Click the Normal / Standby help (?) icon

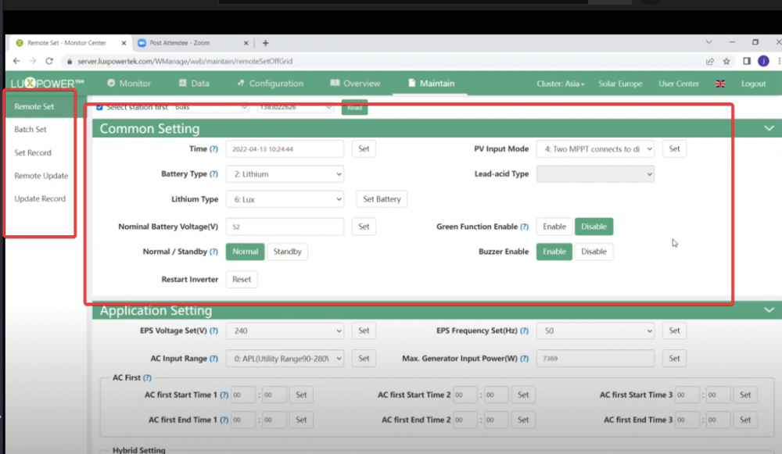pos(213,252)
